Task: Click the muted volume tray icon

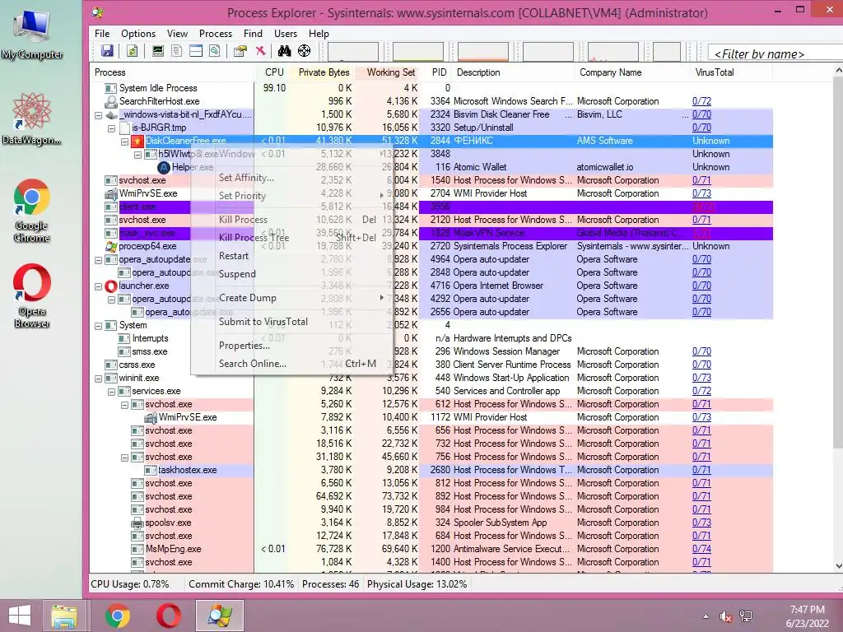Action: click(725, 616)
